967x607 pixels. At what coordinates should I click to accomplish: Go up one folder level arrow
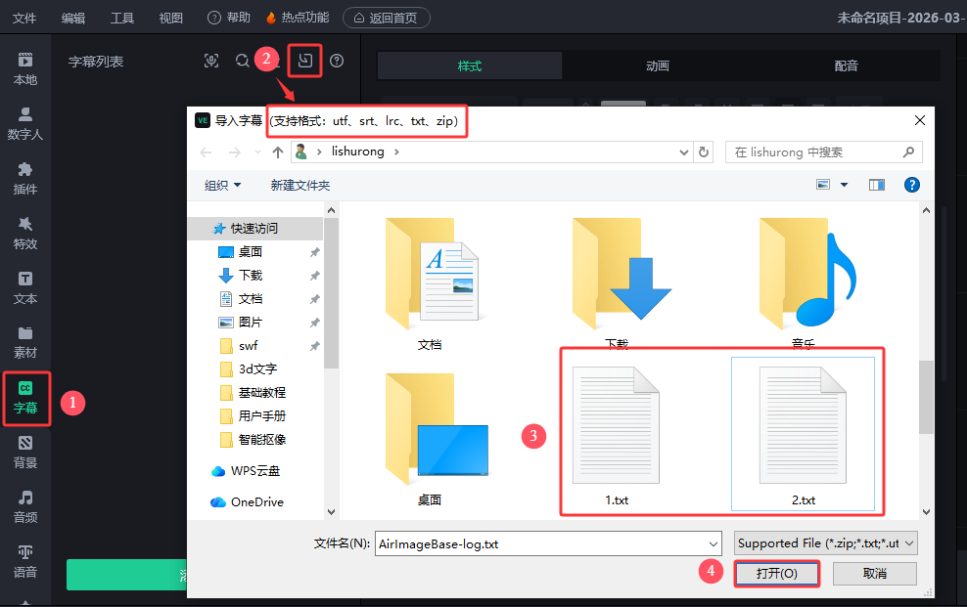(x=278, y=152)
